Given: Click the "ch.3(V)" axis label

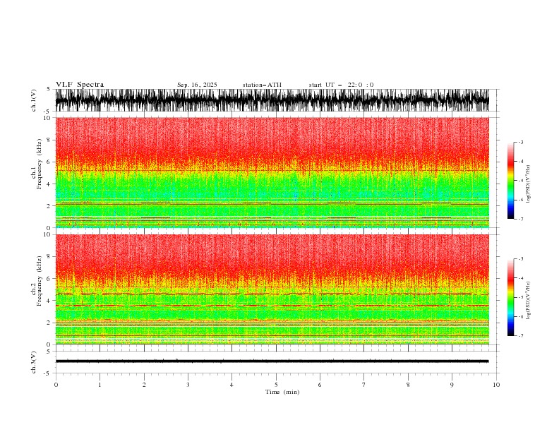Looking at the screenshot, I should 34,362.
